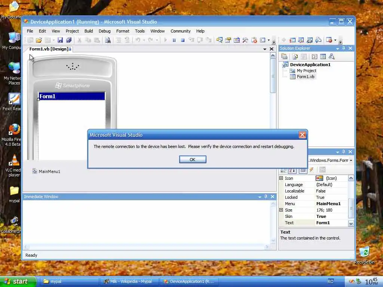
Task: Click the Form1 title bar in designer
Action: click(x=72, y=96)
